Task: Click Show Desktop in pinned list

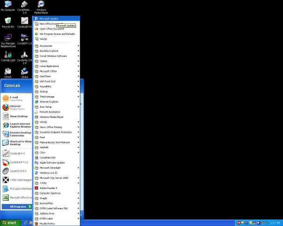Action: (17, 116)
